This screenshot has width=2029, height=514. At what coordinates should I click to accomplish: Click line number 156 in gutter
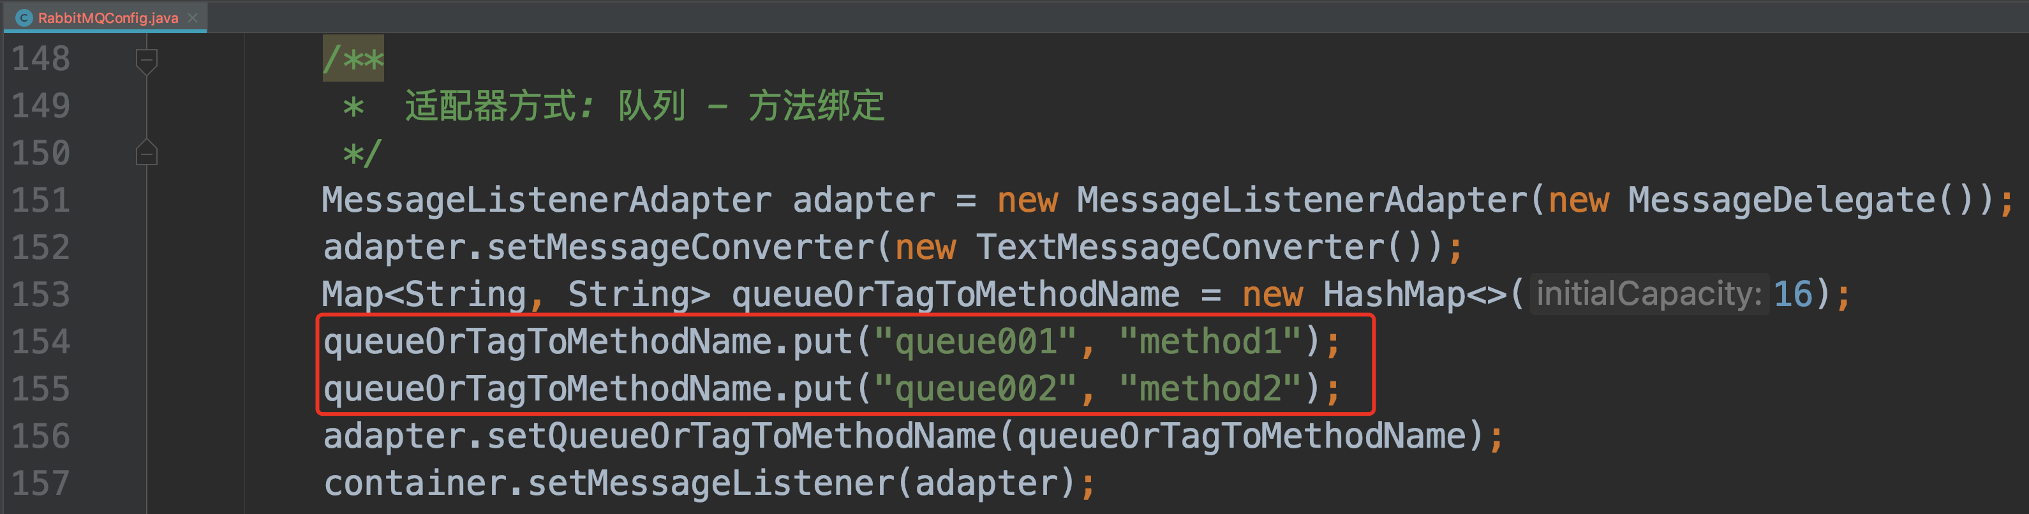41,436
